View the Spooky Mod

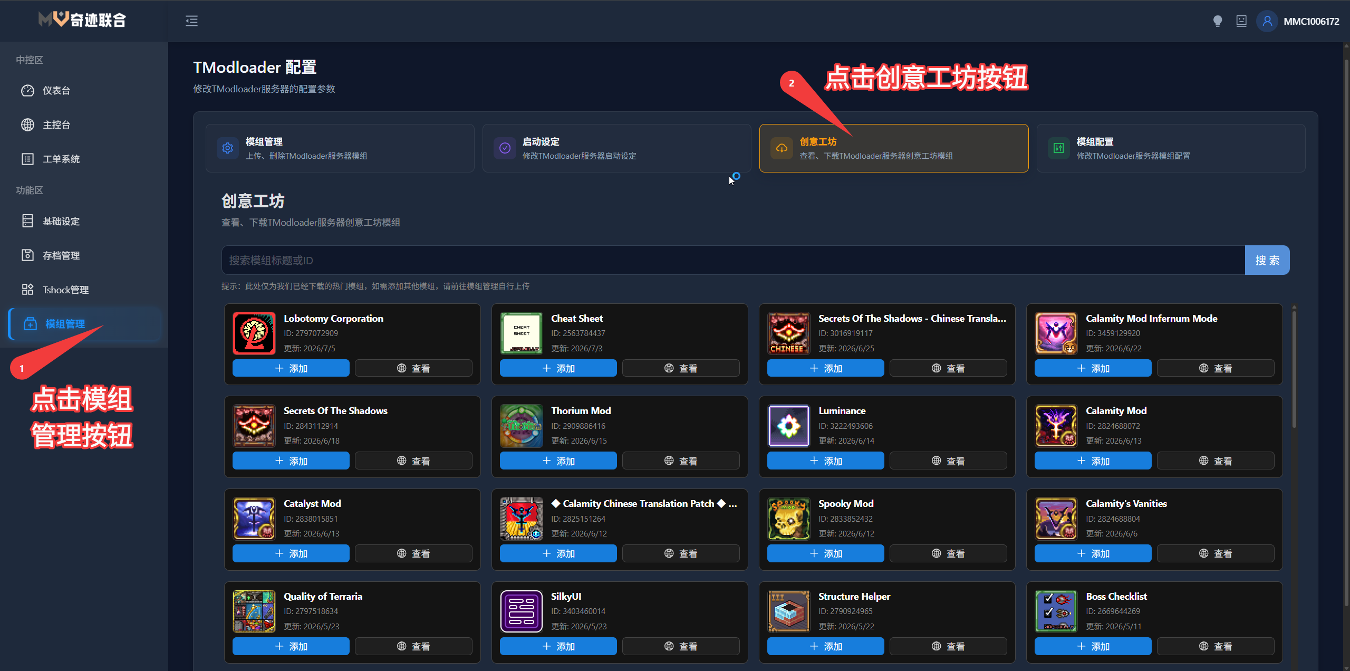pos(948,553)
